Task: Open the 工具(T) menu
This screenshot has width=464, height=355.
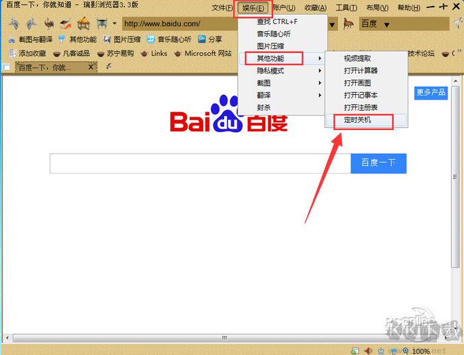Action: click(x=346, y=8)
